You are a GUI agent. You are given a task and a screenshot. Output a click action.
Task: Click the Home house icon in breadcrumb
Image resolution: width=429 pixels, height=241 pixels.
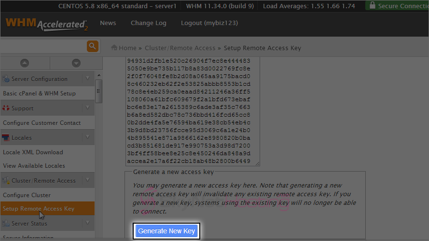tap(114, 48)
